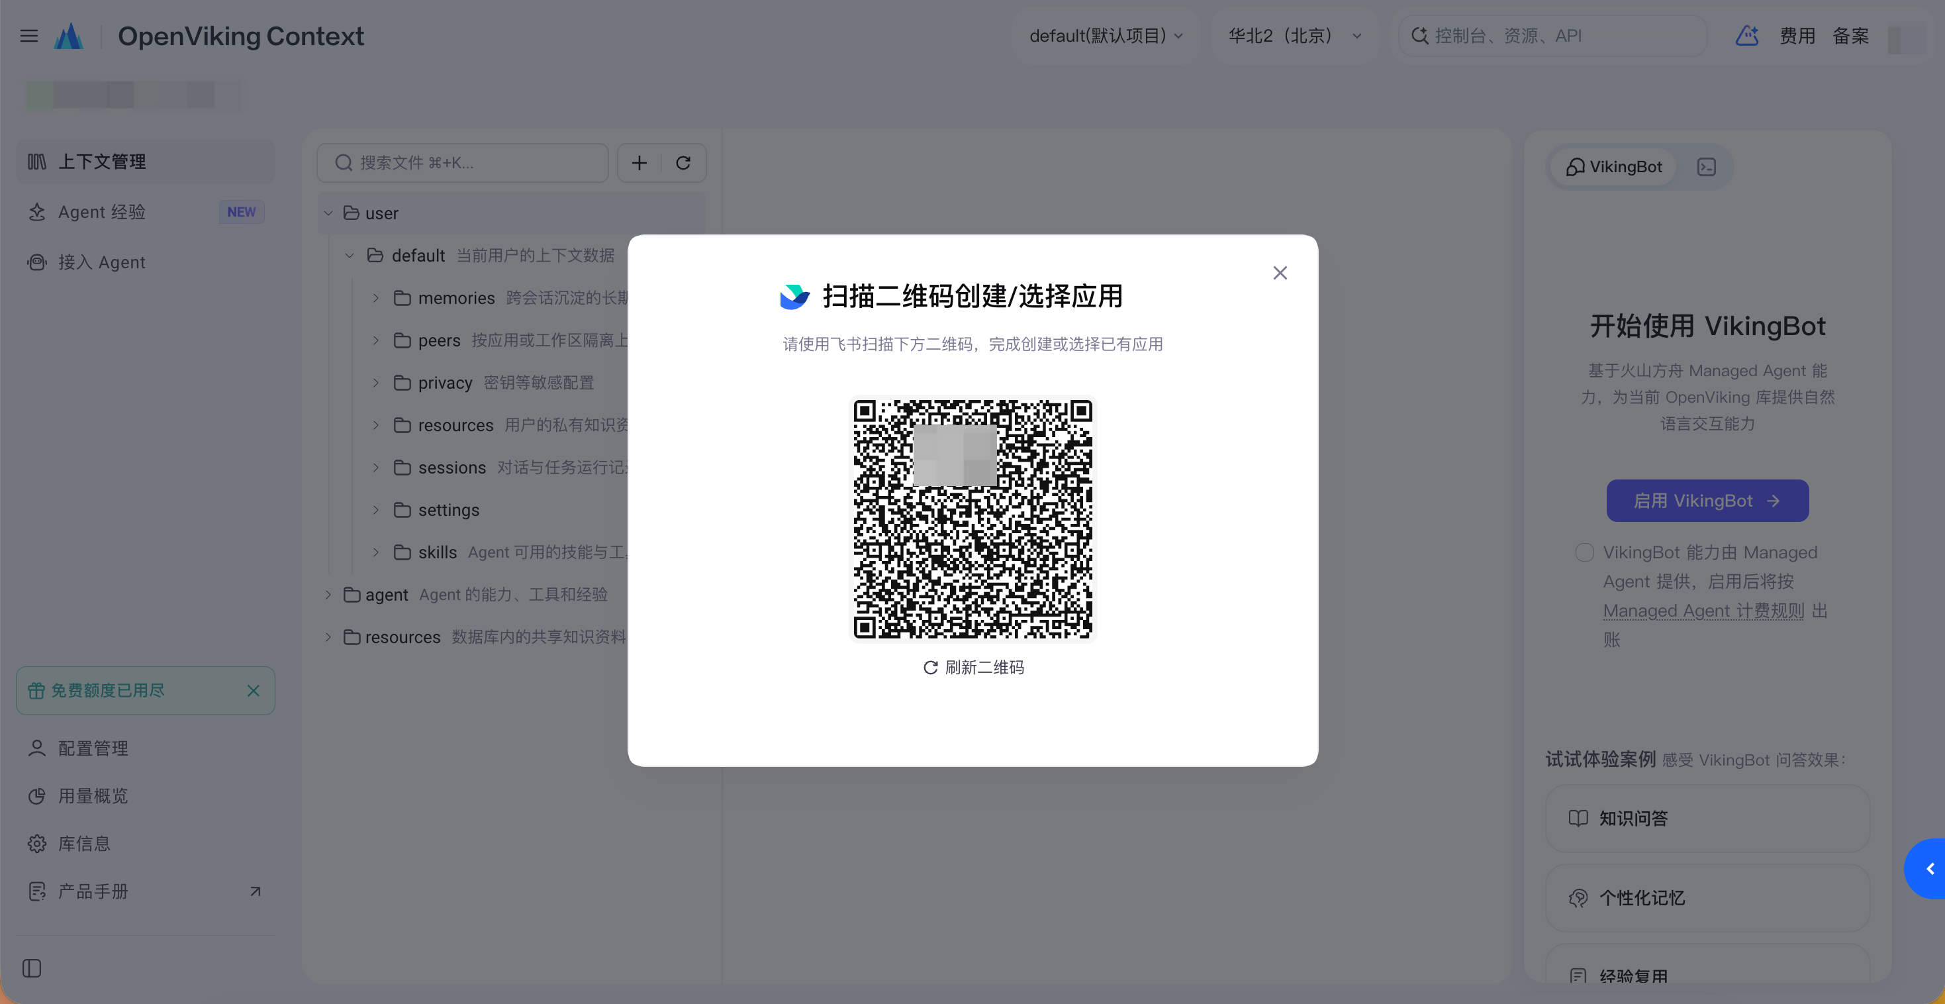Open Agent 经验 in the sidebar

tap(146, 211)
